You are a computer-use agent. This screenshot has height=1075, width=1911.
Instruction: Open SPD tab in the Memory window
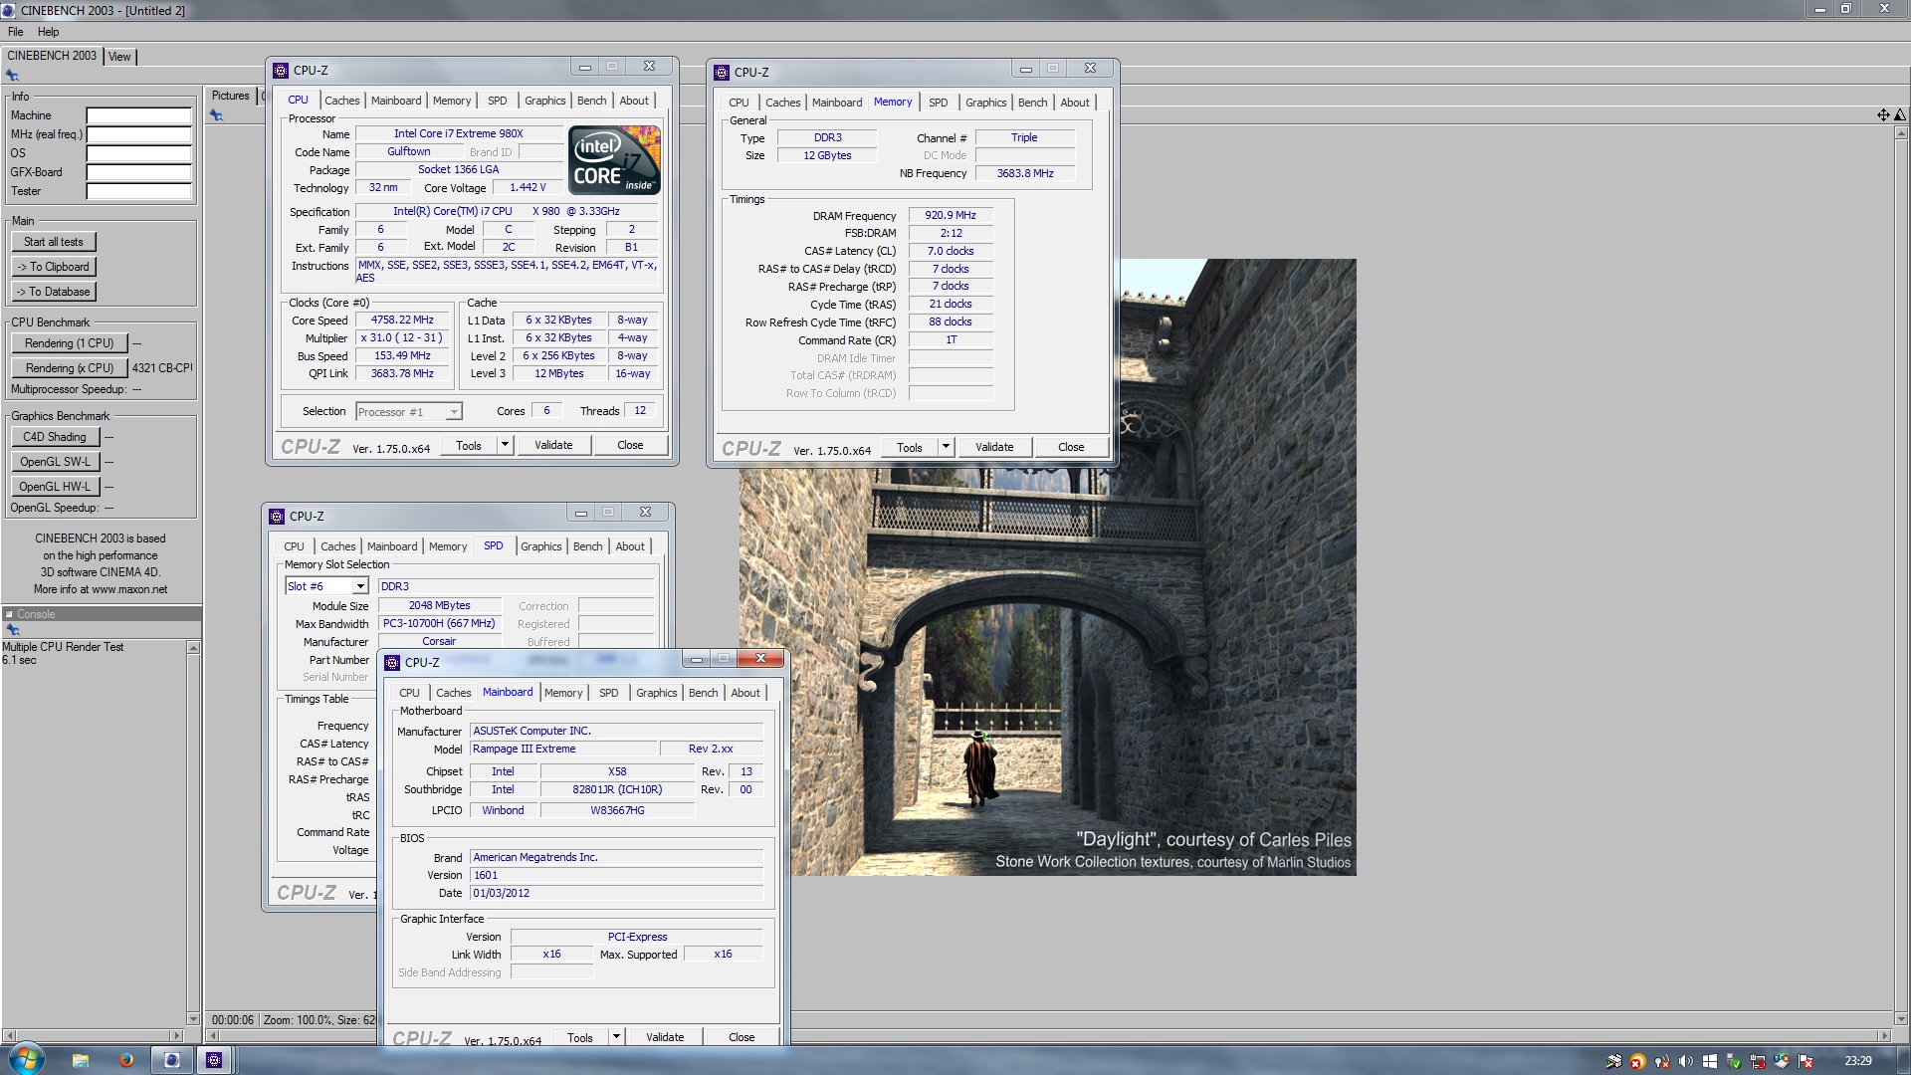click(x=938, y=103)
